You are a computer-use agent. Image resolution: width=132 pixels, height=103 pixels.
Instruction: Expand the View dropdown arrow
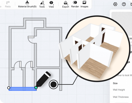coord(53,5)
